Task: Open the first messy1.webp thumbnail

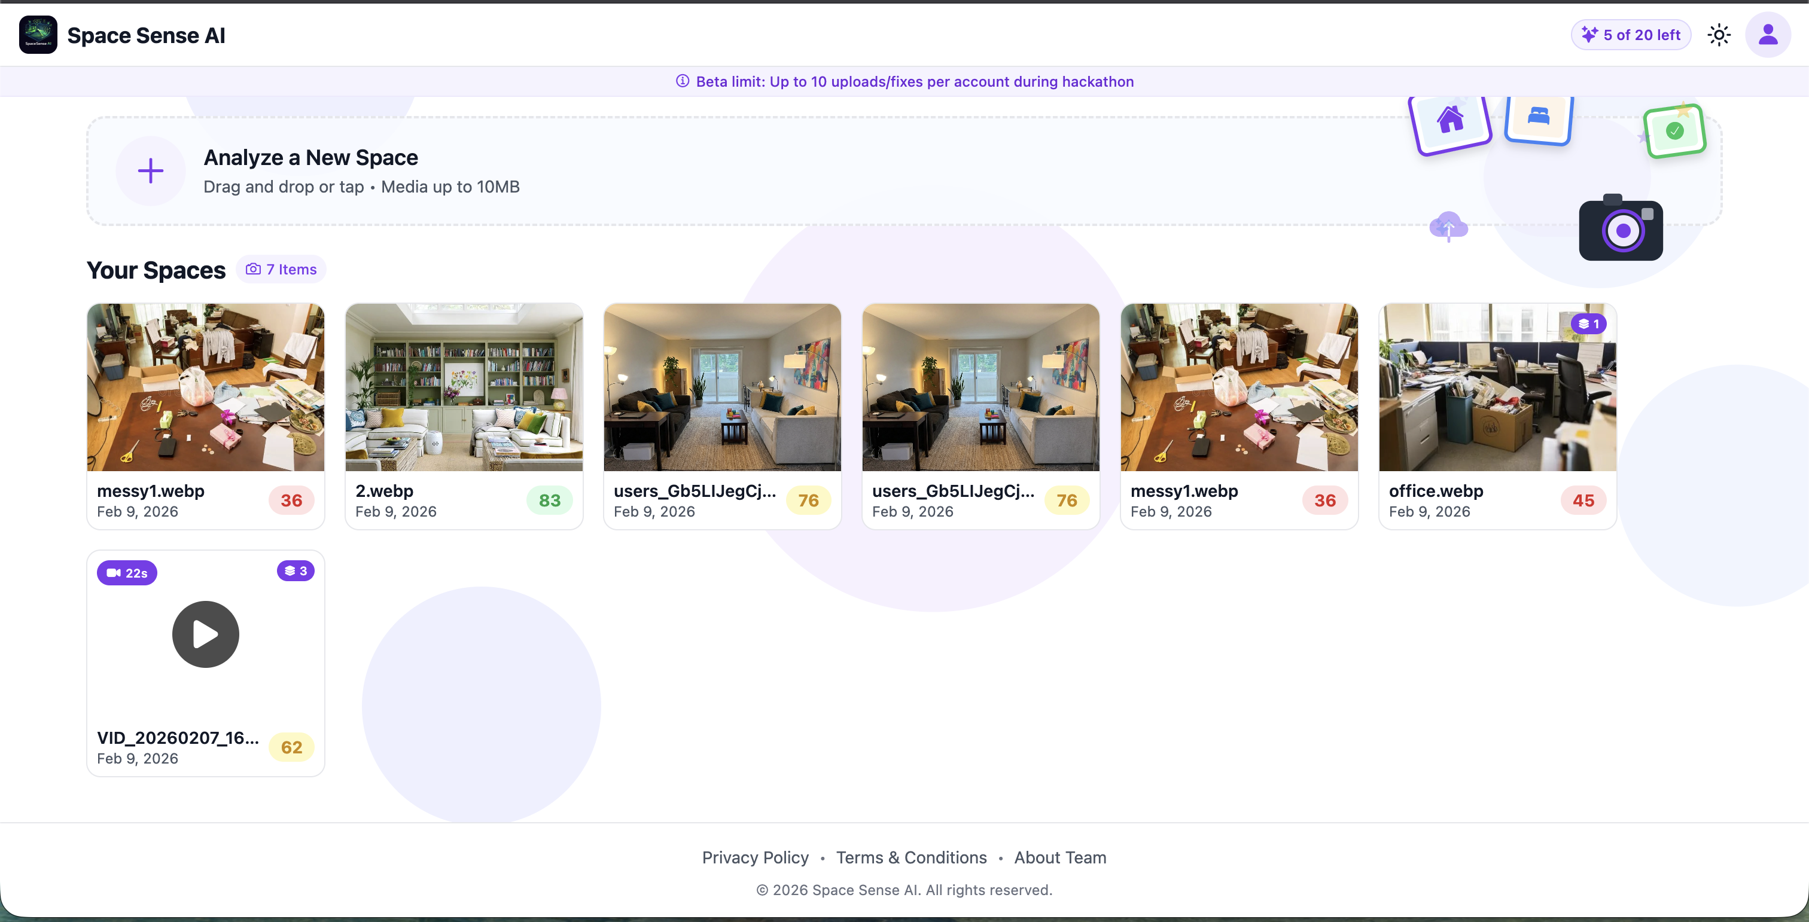Action: (205, 387)
